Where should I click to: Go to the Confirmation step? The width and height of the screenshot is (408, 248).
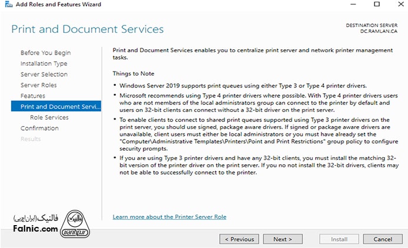click(x=39, y=128)
